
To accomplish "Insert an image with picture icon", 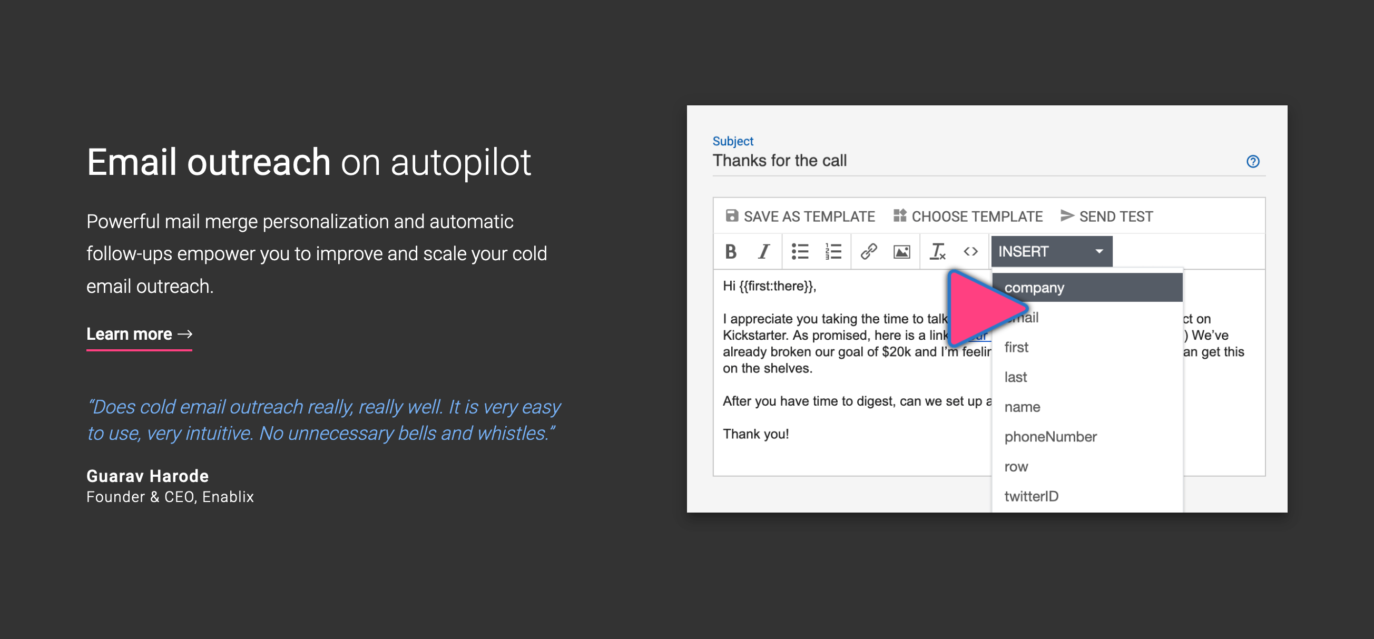I will (x=901, y=251).
